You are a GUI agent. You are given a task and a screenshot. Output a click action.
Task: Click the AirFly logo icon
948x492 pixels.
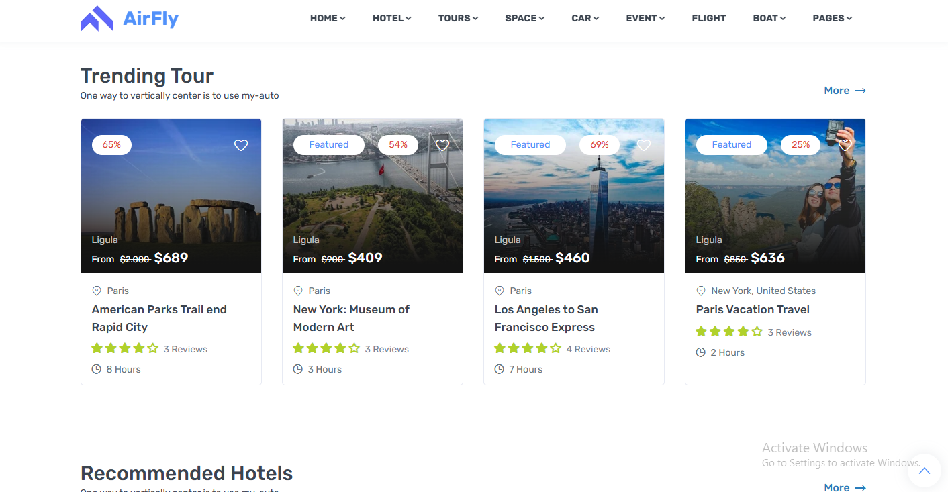point(97,19)
